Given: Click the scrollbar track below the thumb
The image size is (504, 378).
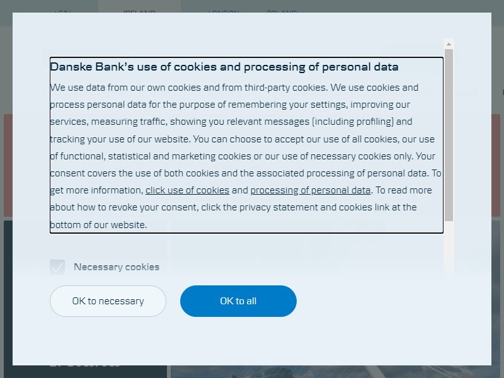Looking at the screenshot, I should tap(449, 248).
